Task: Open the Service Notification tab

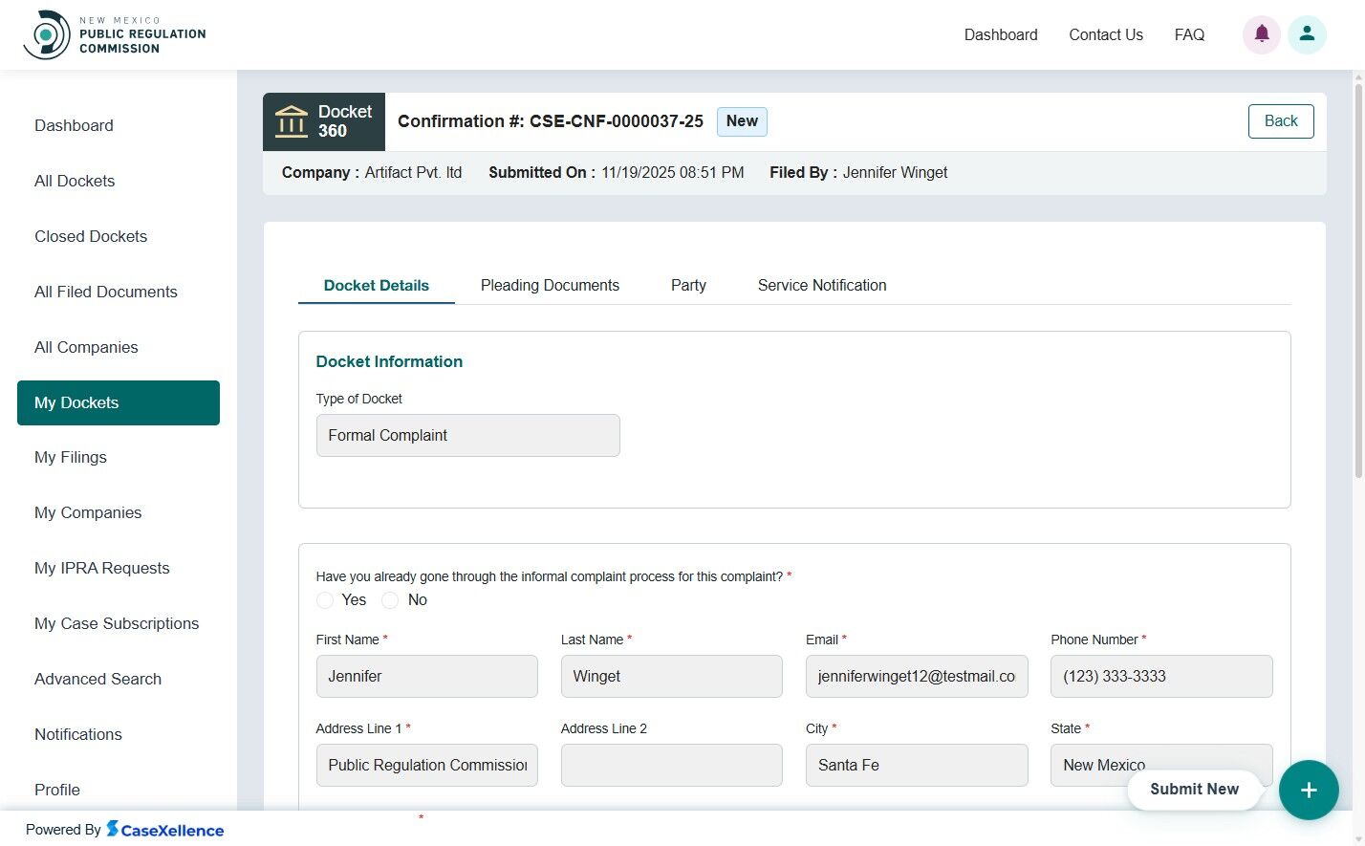Action: [822, 285]
